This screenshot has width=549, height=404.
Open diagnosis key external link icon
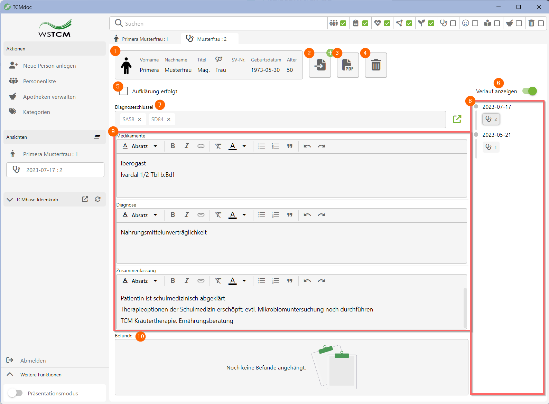coord(457,119)
